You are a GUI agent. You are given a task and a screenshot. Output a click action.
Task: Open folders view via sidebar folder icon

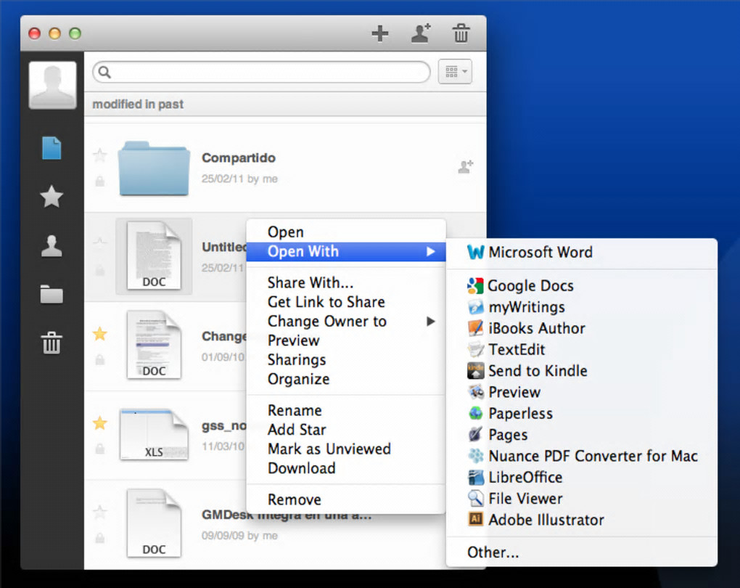pos(52,294)
